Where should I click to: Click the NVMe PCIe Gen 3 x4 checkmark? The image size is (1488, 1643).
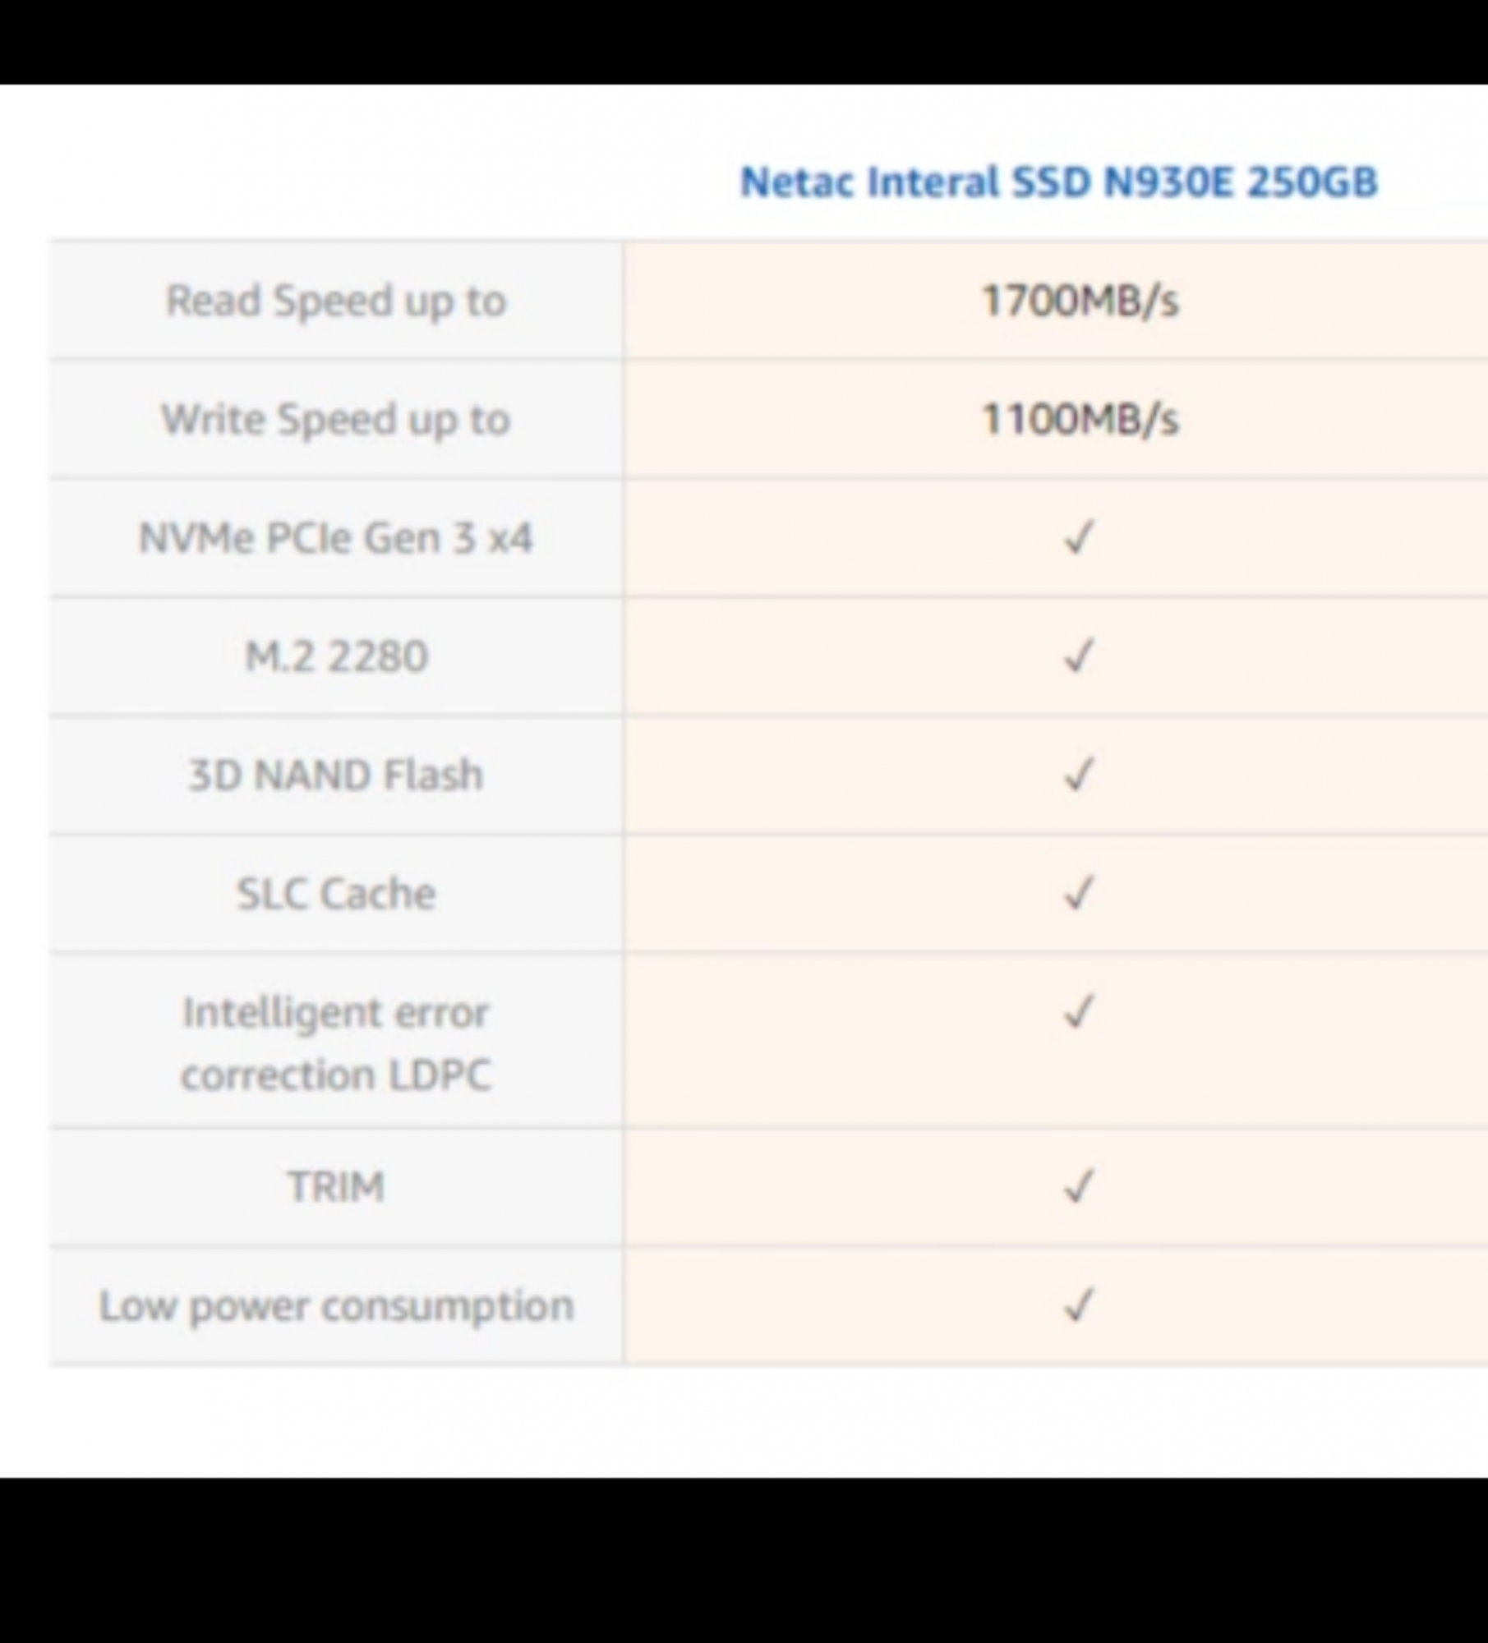pos(1078,539)
